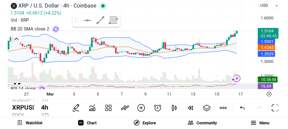Change chart type with the candlestick icon
288x129 pixels.
pyautogui.click(x=174, y=108)
